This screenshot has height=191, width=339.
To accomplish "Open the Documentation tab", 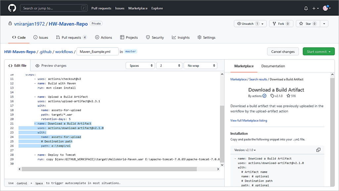I will tap(273, 66).
